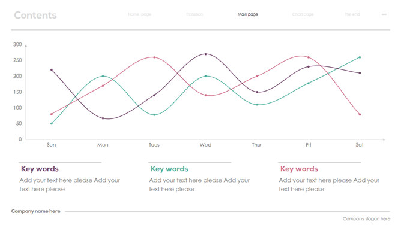This screenshot has width=401, height=225.
Task: Select the purple Key words heading
Action: (x=40, y=169)
